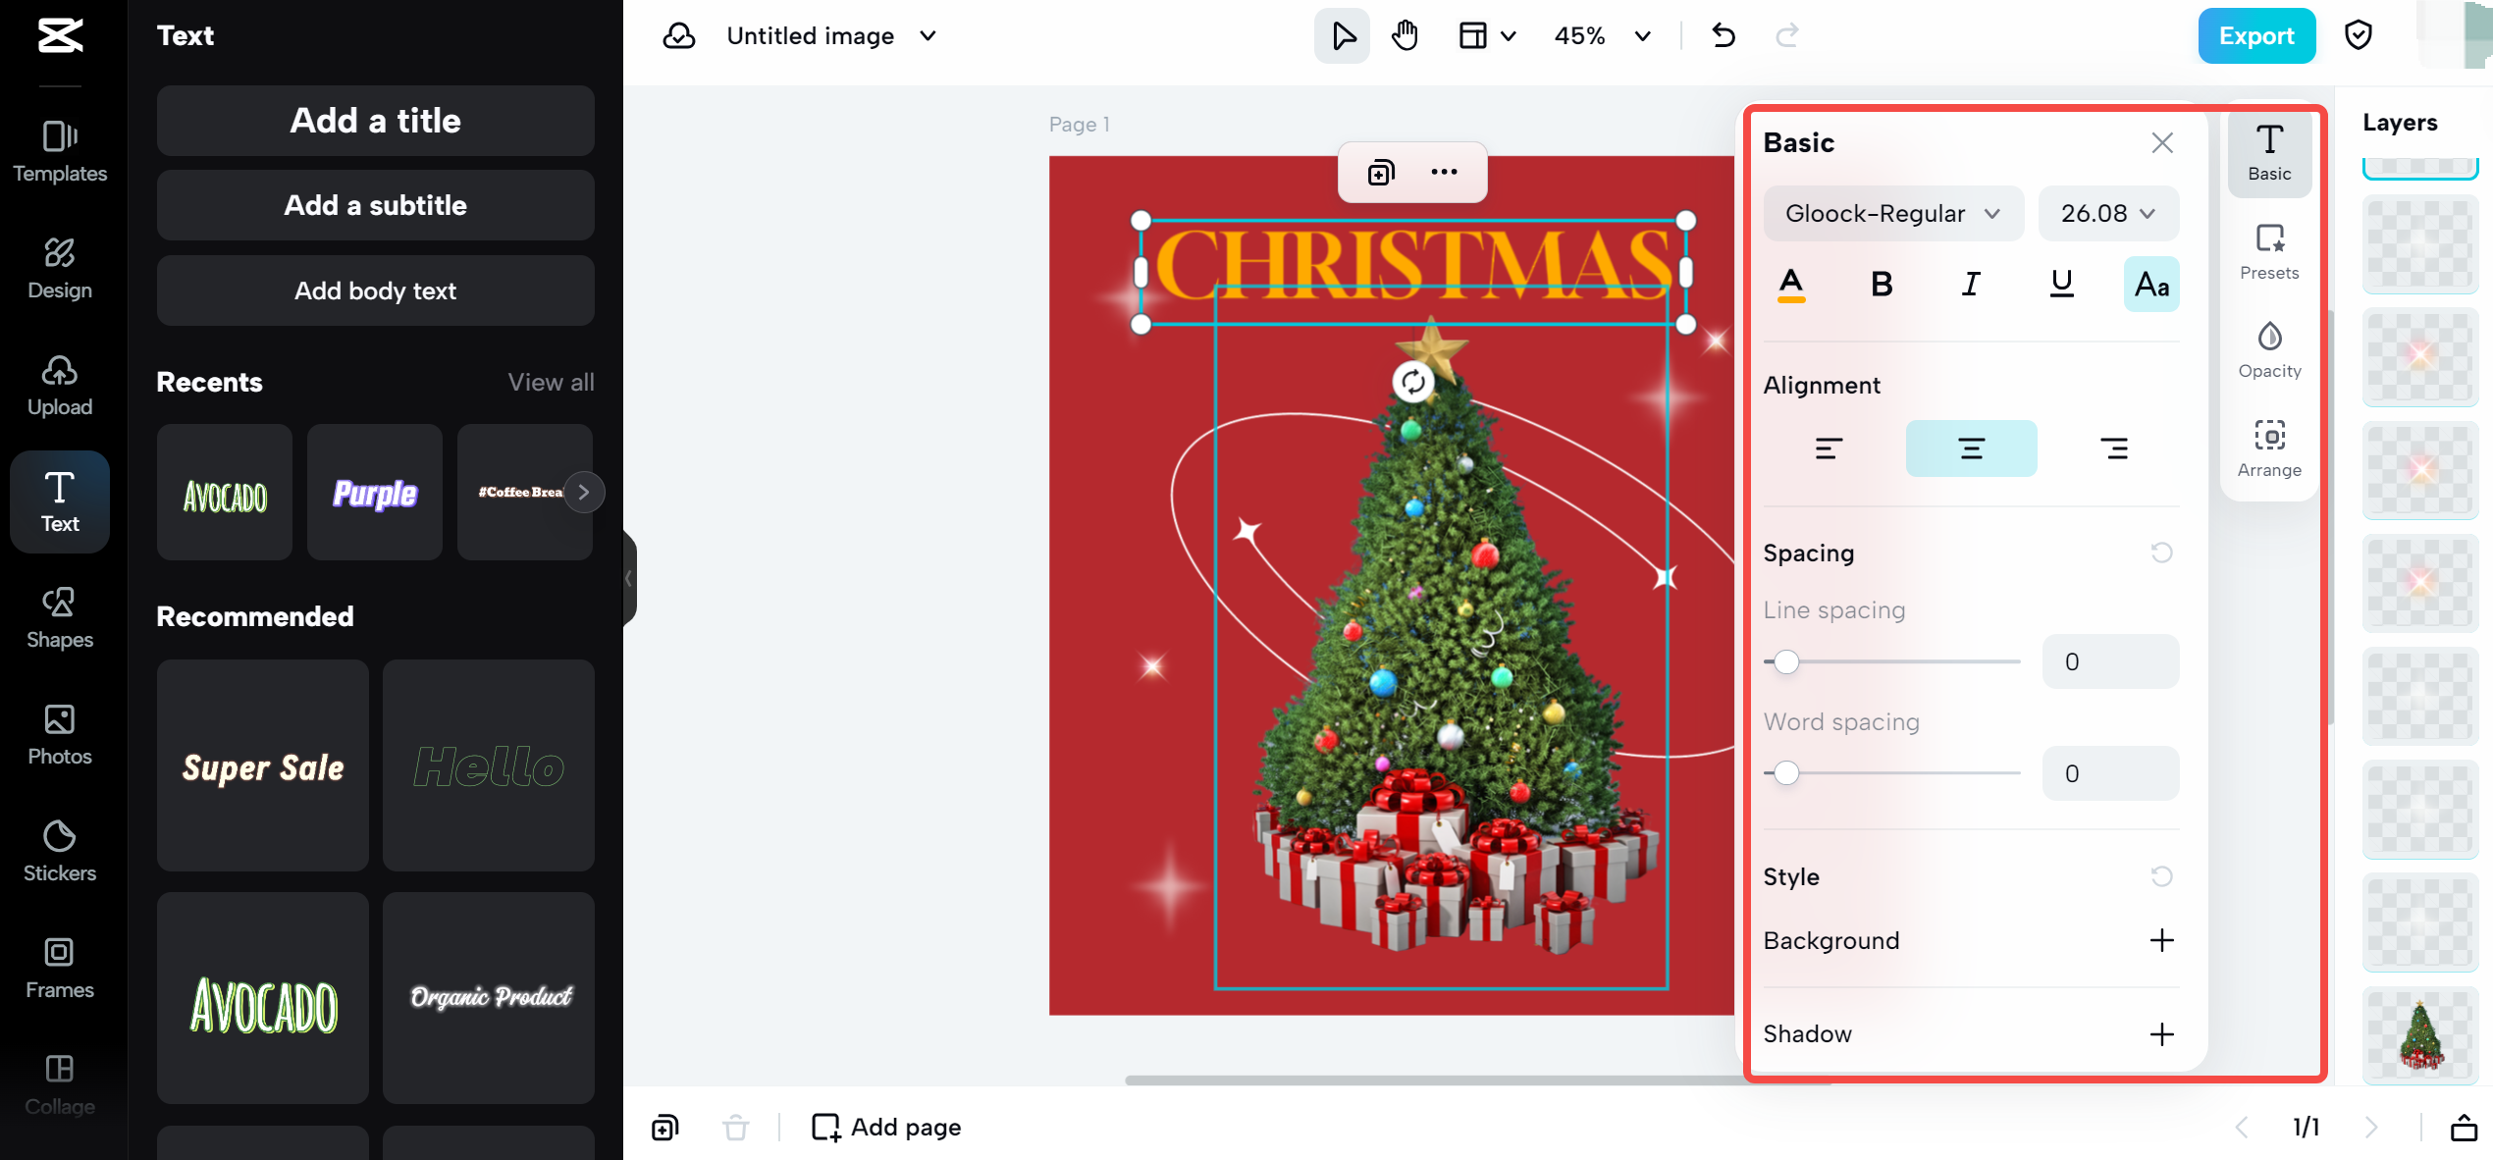Select right text alignment

tap(2113, 448)
